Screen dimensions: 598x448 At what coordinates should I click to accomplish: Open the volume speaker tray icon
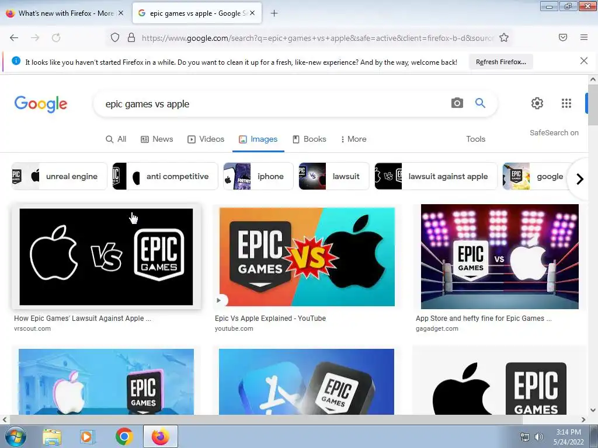(539, 437)
